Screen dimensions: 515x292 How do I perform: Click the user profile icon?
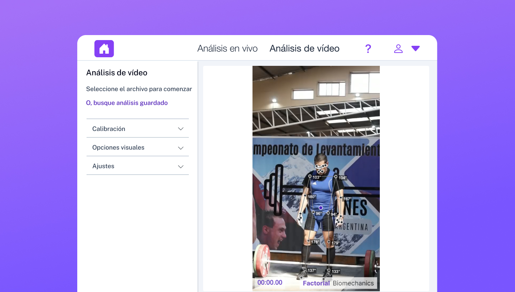[398, 49]
